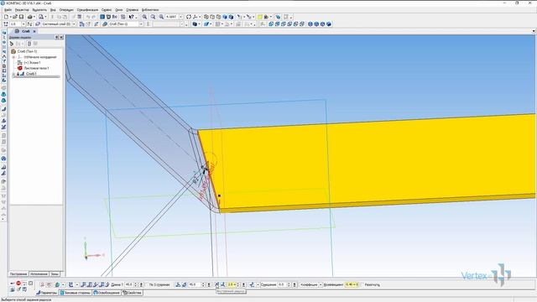Image resolution: width=537 pixels, height=302 pixels.
Task: Click the top icon in left vertical toolbar
Action: click(x=3, y=33)
